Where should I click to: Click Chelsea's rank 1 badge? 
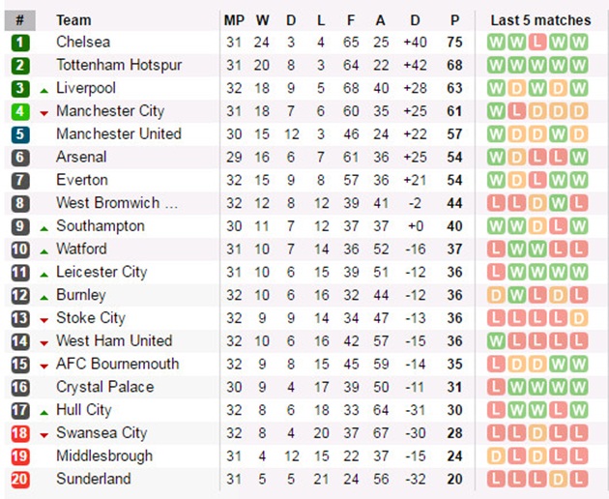pyautogui.click(x=19, y=43)
